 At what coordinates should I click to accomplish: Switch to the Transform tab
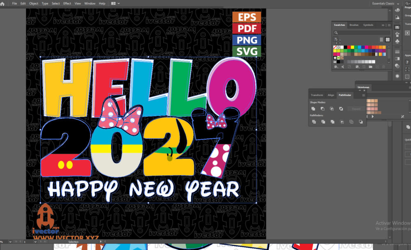(317, 95)
